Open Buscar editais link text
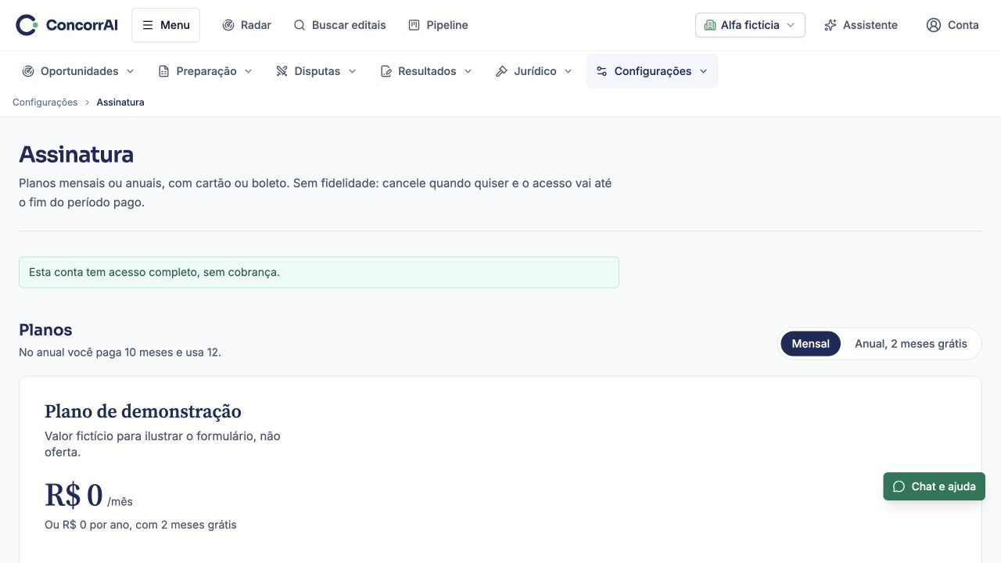 tap(349, 25)
